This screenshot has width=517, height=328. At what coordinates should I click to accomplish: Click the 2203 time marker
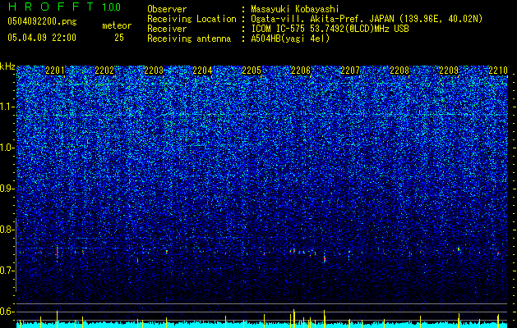[154, 71]
